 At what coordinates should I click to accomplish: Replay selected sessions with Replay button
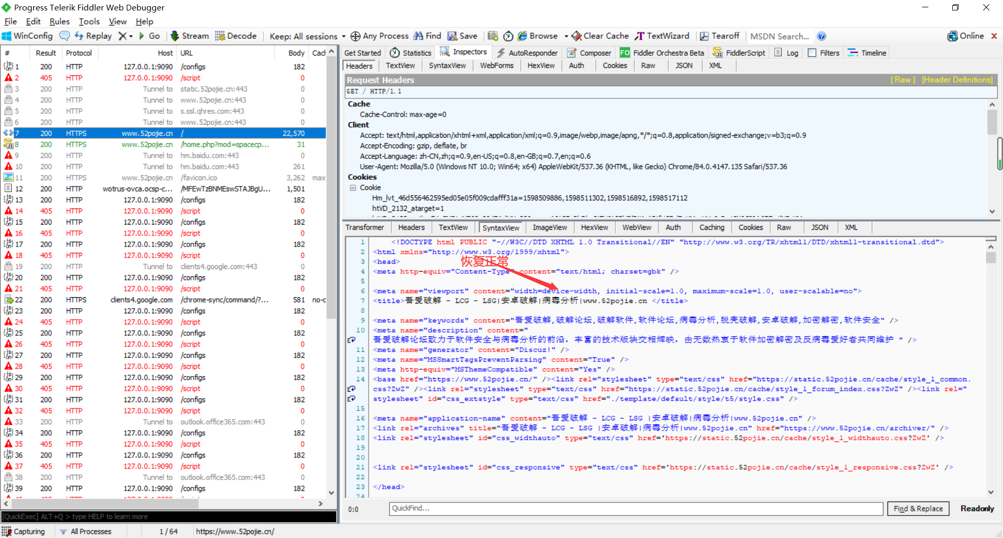coord(94,36)
